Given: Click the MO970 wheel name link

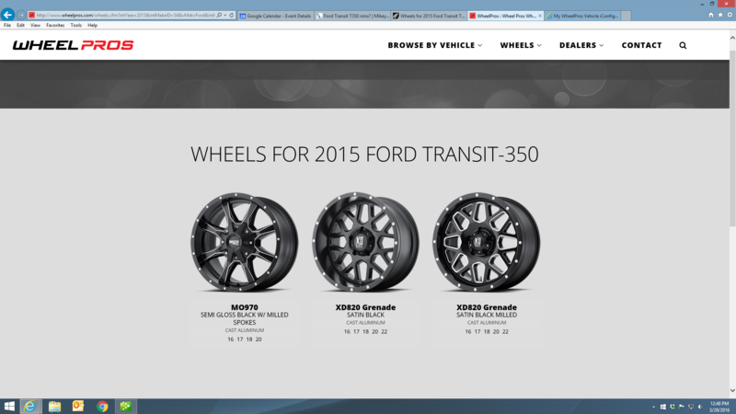Looking at the screenshot, I should 245,307.
